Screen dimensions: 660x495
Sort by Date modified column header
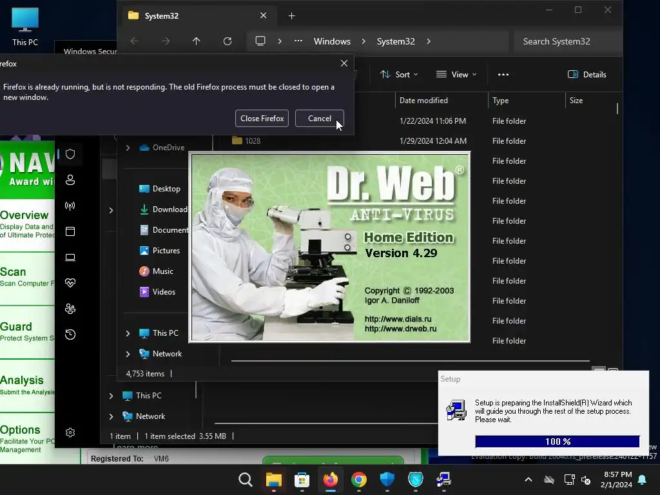point(441,100)
